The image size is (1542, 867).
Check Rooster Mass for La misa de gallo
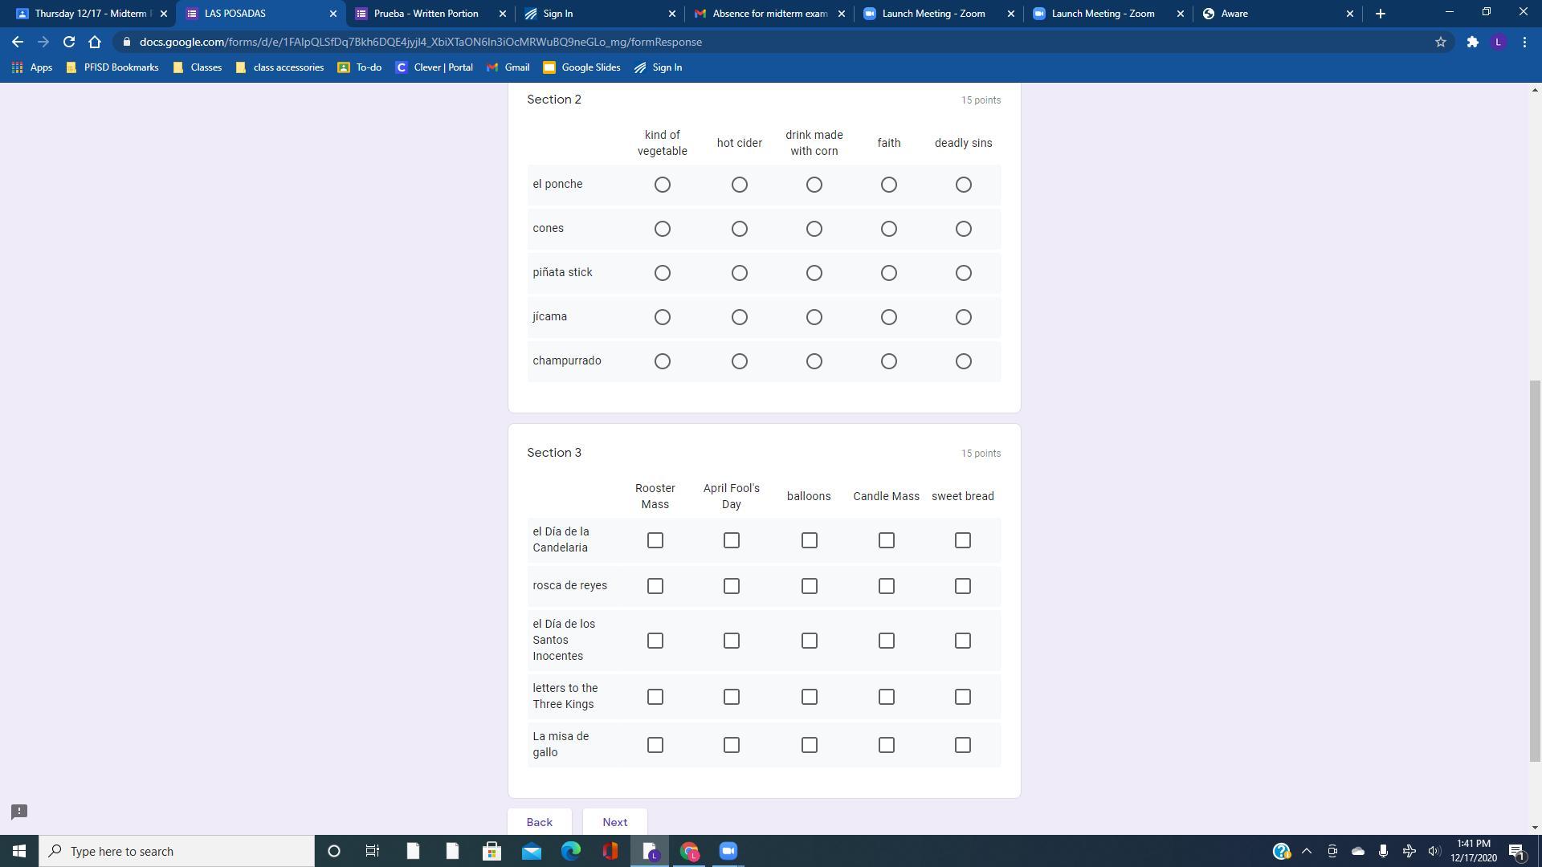(655, 745)
